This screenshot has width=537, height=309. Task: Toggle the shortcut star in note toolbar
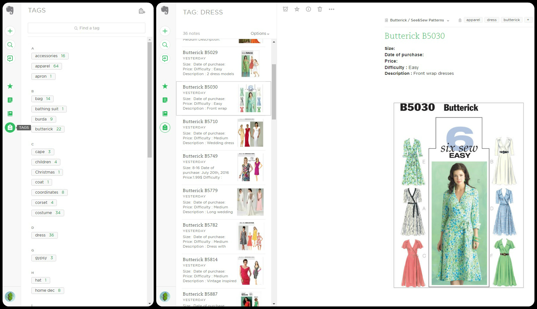[297, 9]
